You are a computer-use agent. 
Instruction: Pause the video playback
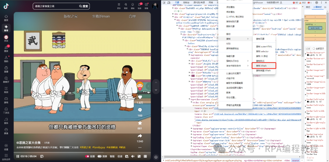(x=18, y=156)
